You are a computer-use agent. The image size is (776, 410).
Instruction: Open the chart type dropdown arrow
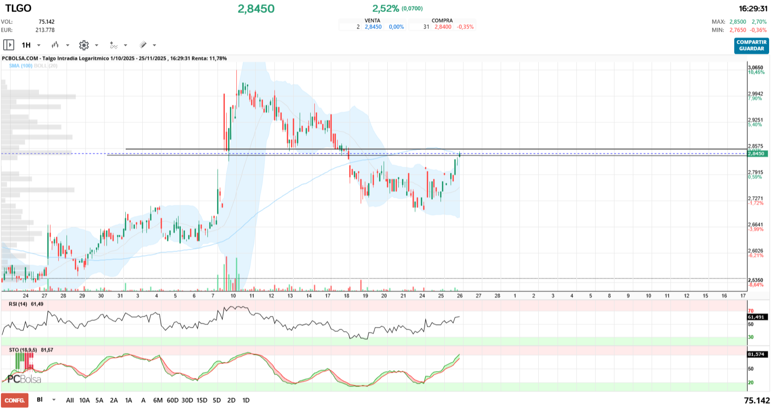tap(67, 45)
